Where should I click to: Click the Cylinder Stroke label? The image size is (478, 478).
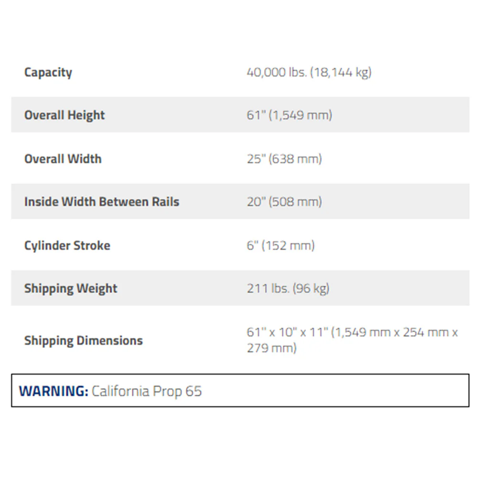tap(67, 246)
